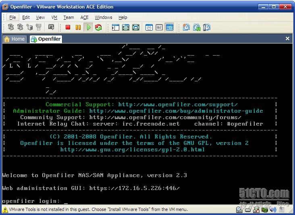Click the orange Suspend (pause) button
The height and width of the screenshot is (215, 295).
point(78,27)
